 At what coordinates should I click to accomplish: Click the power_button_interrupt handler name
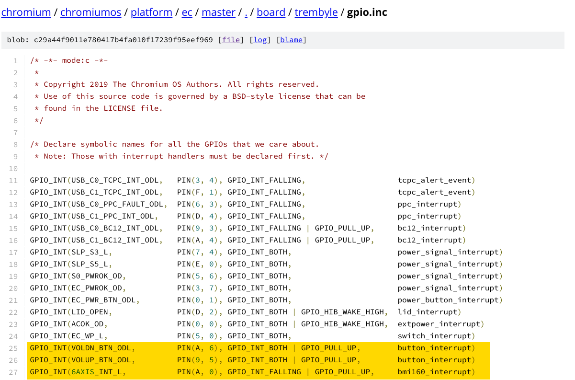[x=448, y=300]
